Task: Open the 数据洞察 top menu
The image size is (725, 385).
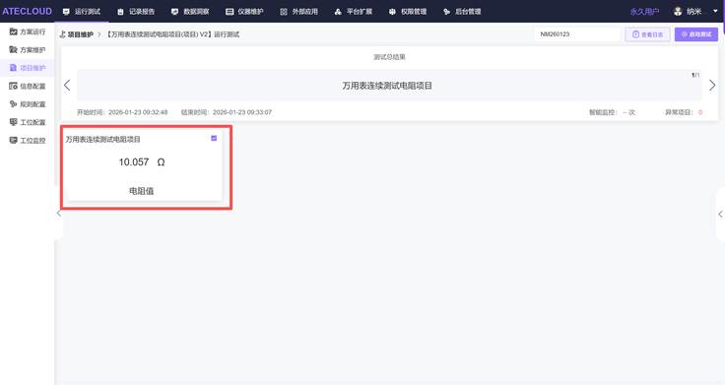Action: point(190,12)
